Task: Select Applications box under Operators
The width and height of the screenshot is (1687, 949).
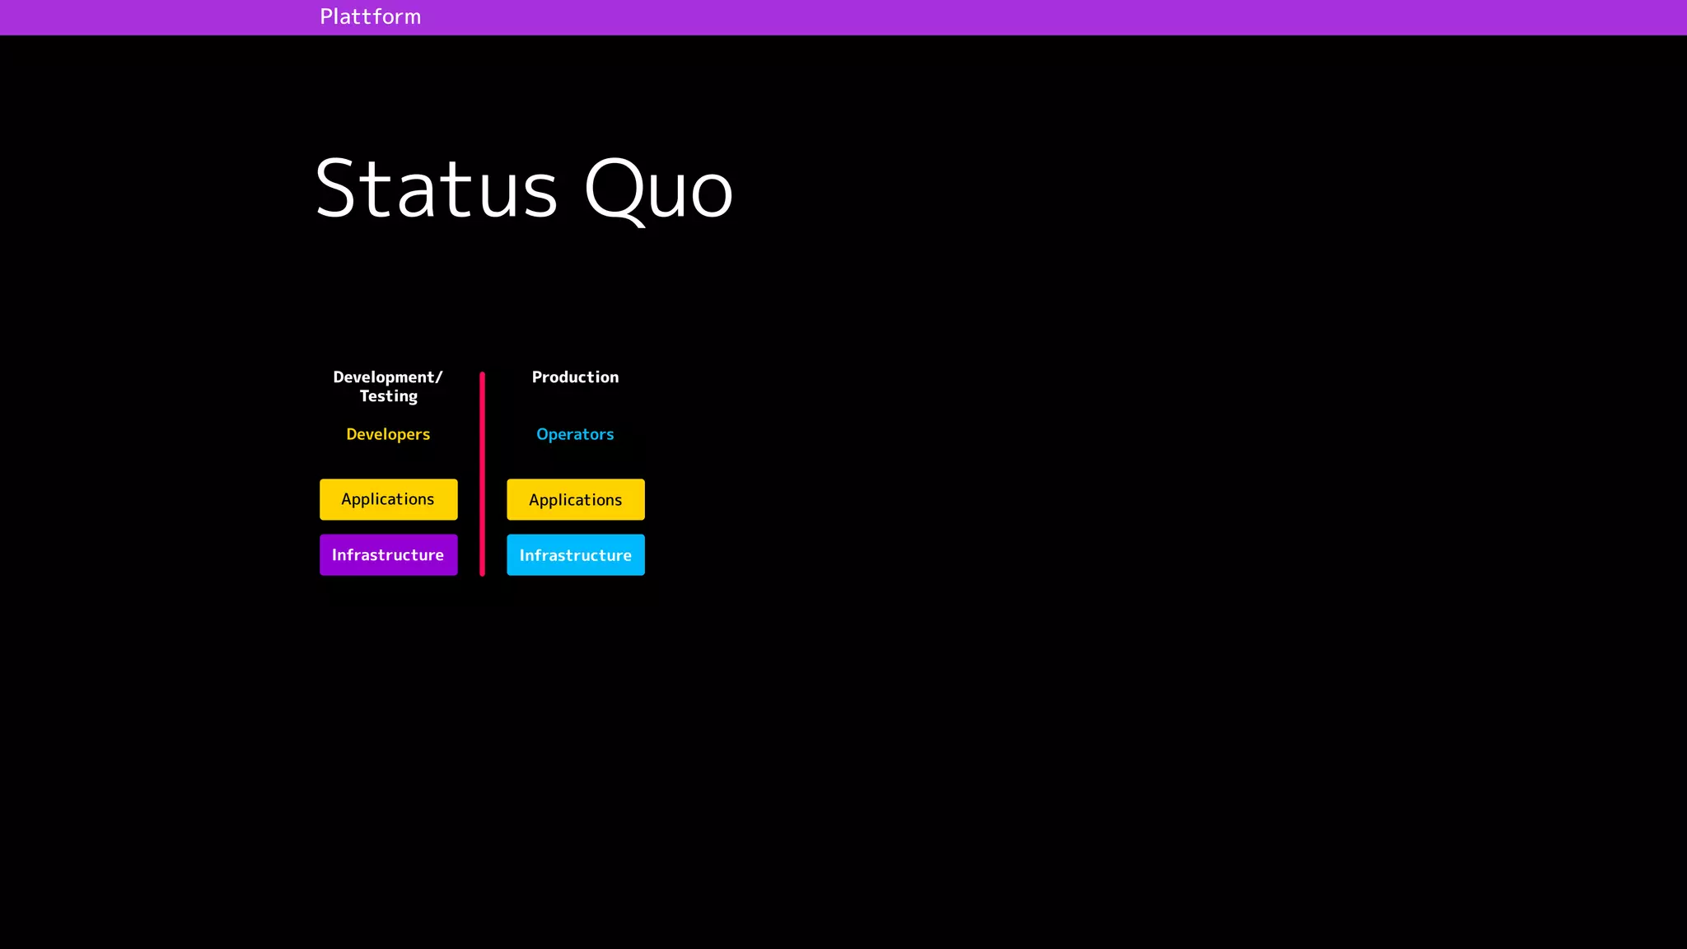Action: [x=575, y=499]
